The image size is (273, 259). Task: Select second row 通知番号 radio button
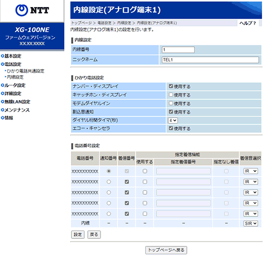(109, 182)
